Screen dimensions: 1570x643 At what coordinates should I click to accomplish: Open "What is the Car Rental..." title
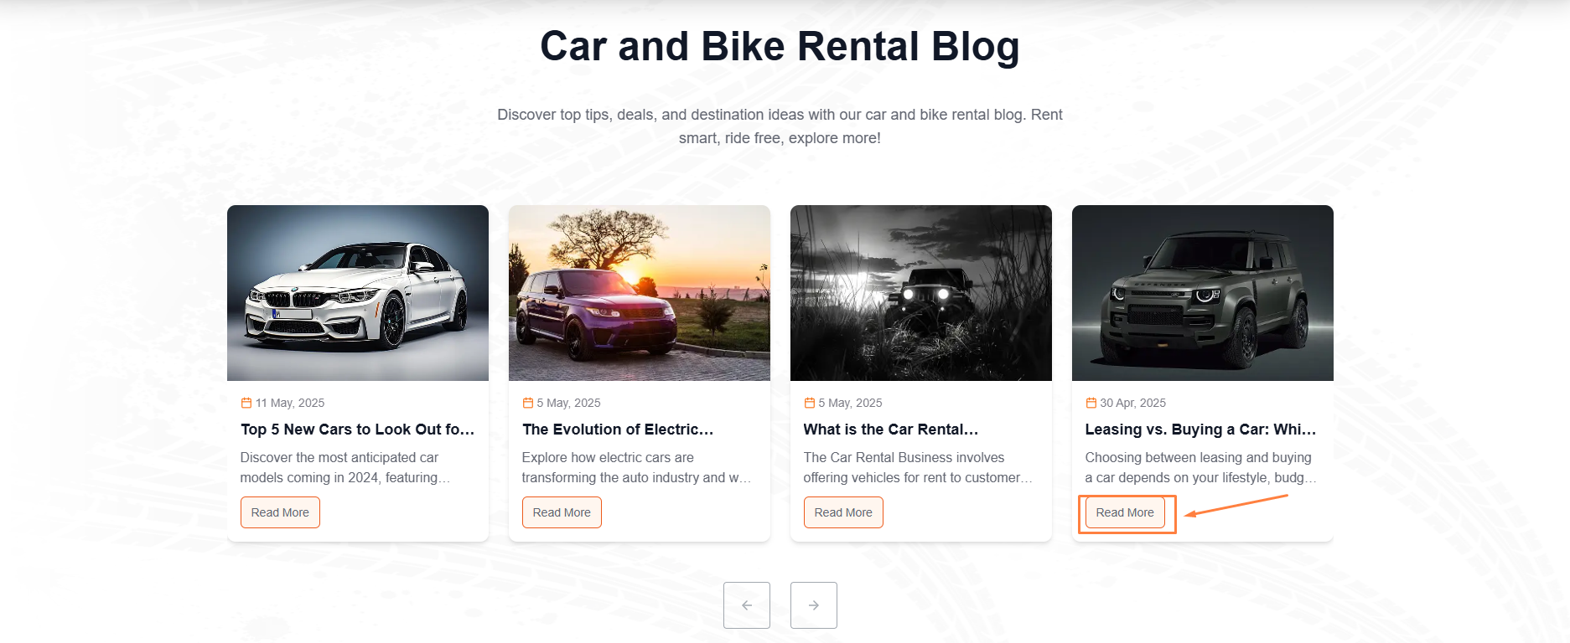(891, 430)
